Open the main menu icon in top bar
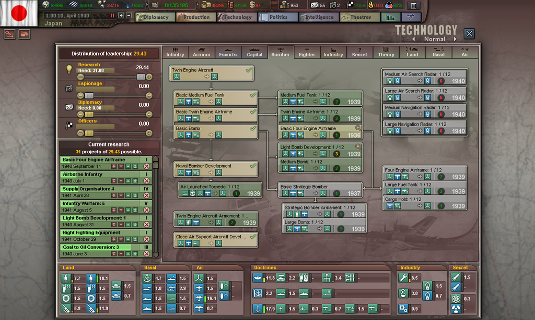Viewport: 535px width, 320px height. coord(414,5)
